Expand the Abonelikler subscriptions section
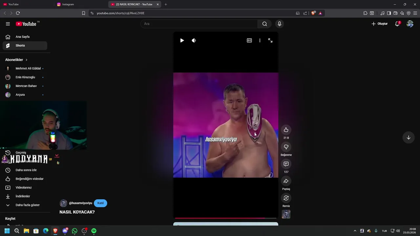This screenshot has height=236, width=420. pos(16,60)
